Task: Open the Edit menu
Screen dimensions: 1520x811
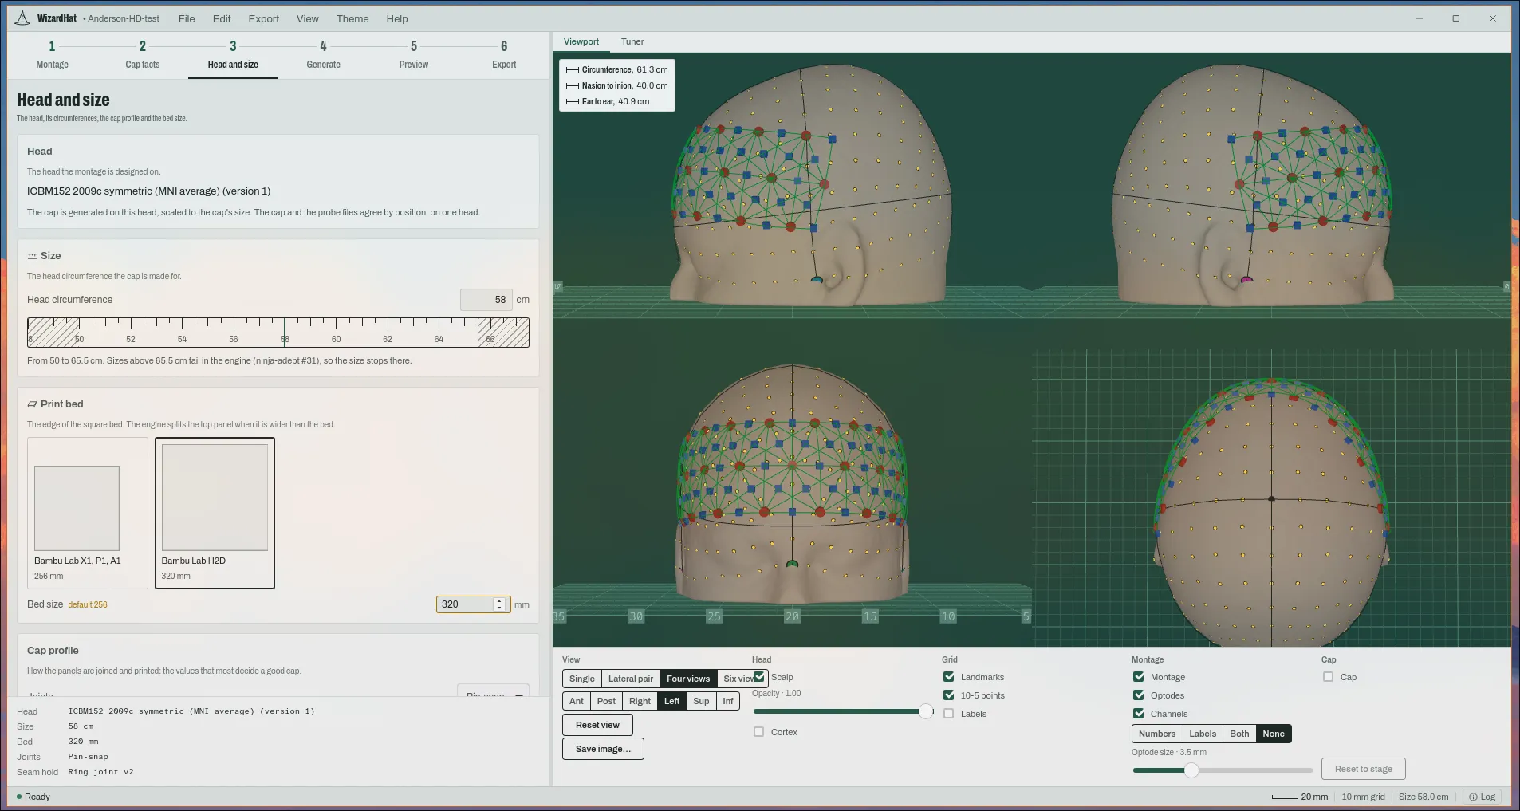Action: pyautogui.click(x=222, y=19)
